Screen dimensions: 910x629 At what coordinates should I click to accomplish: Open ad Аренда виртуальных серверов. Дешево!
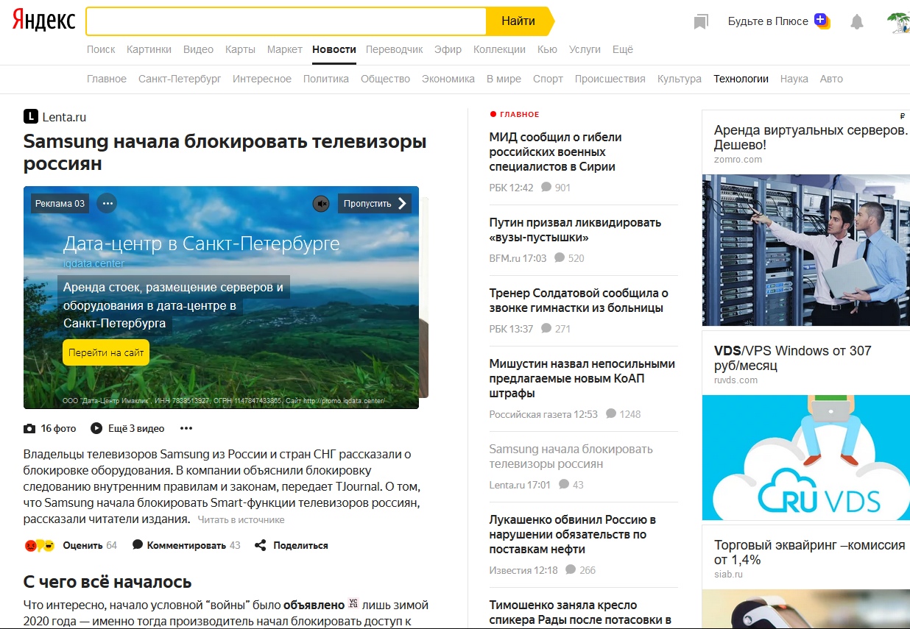pyautogui.click(x=811, y=138)
